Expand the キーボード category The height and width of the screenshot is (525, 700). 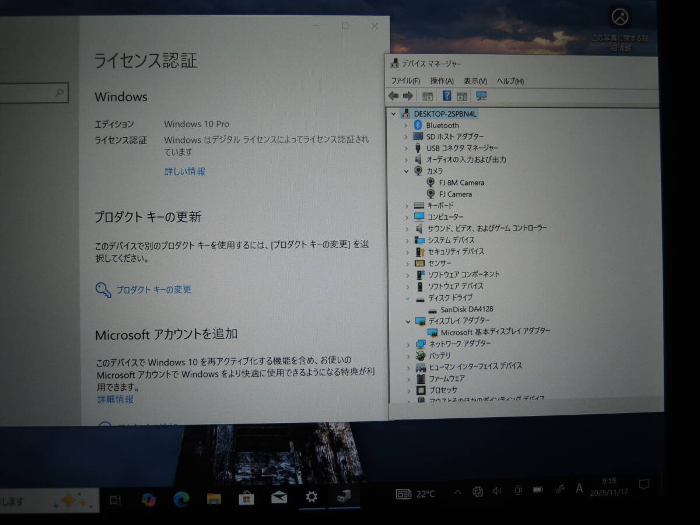point(407,205)
